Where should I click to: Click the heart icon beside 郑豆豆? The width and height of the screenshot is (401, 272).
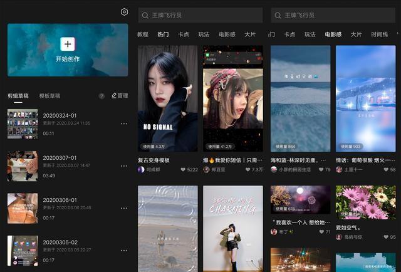pyautogui.click(x=247, y=170)
